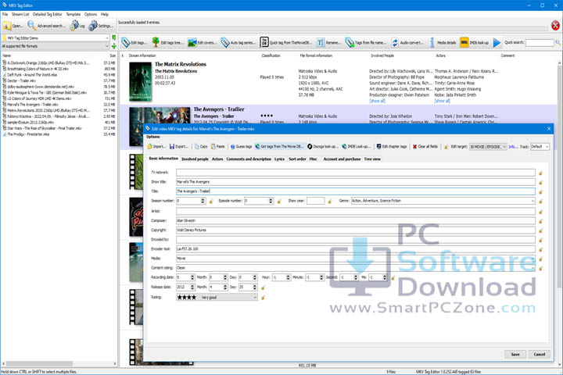Open Tags from file name
Viewport: 563px width, 375px height.
tap(366, 43)
